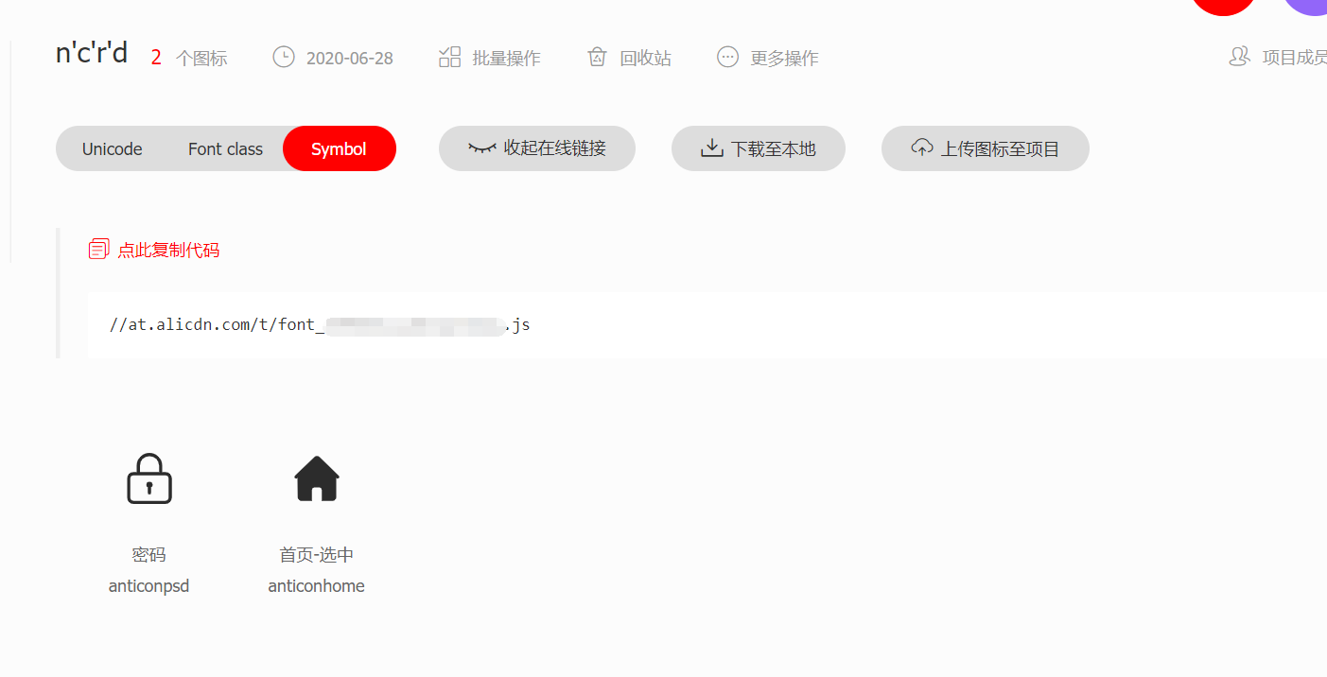Click the upload cloud icon on 上传图标至项目
The width and height of the screenshot is (1327, 677).
(x=921, y=148)
